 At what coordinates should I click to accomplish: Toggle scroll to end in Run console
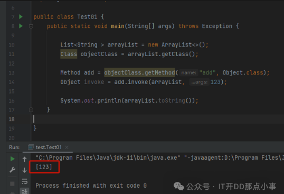click(24, 191)
